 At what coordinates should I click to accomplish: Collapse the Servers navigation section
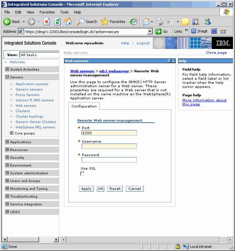(7, 77)
